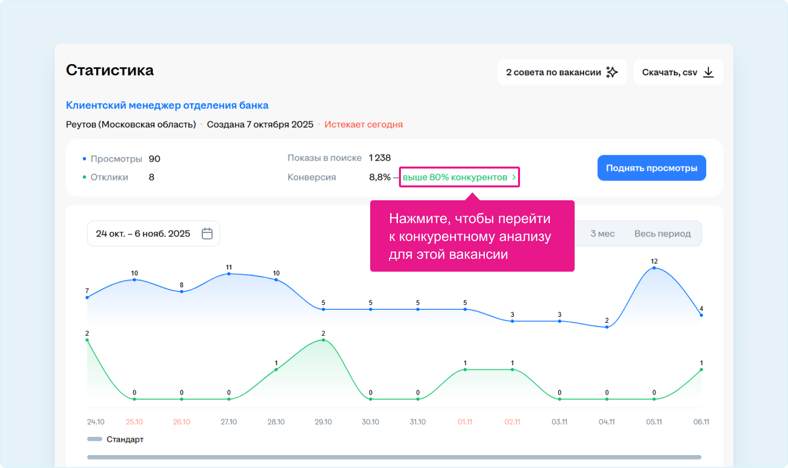Open the calendar icon in date range field

pyautogui.click(x=207, y=234)
